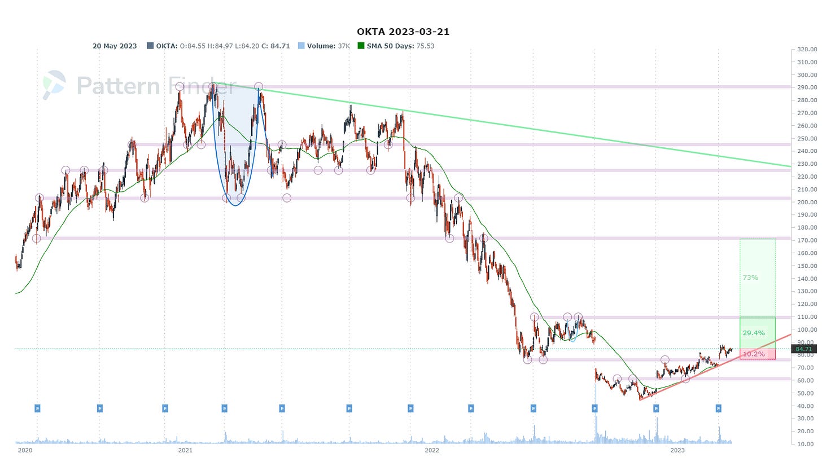Click the 110.00 price axis label
Viewport: 822px width, 462px height.
pos(808,316)
